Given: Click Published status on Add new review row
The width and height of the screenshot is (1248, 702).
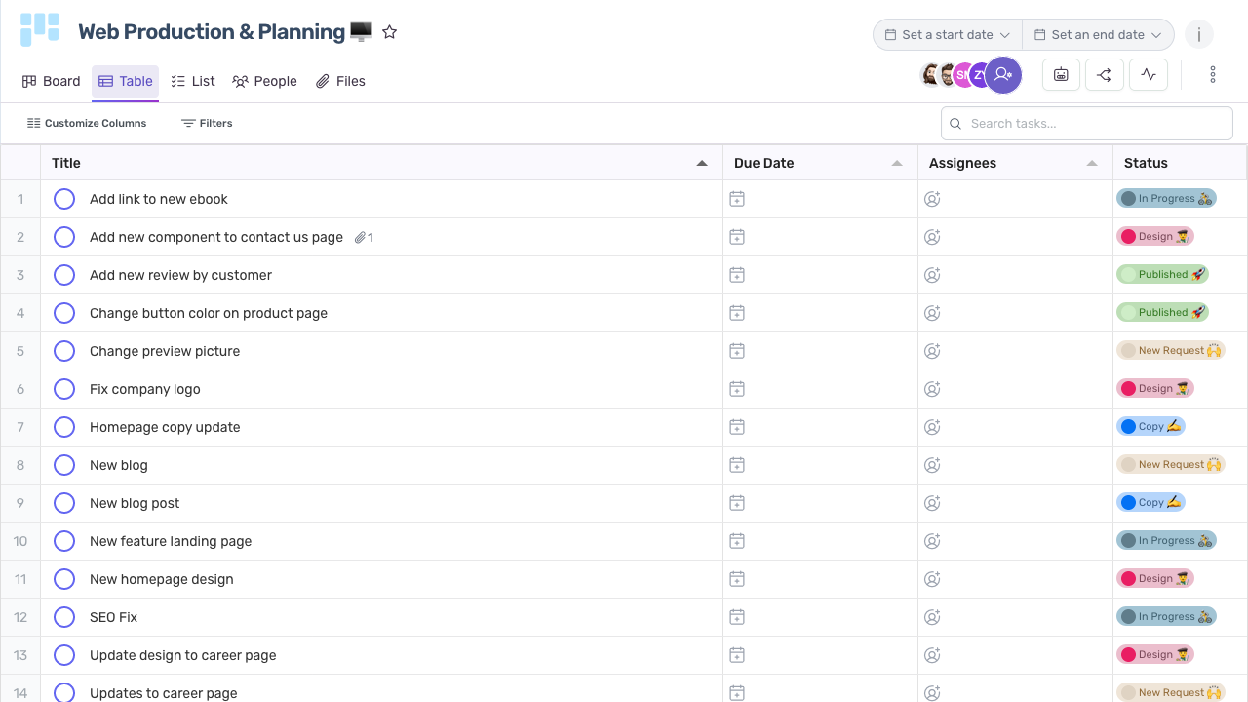Looking at the screenshot, I should [x=1162, y=275].
